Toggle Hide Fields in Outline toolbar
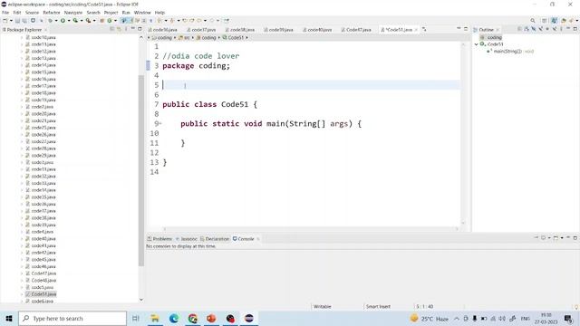580x326 pixels. click(x=534, y=29)
